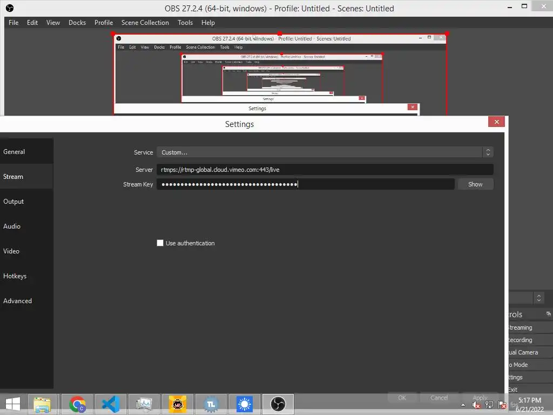
Task: Select the Output settings tab
Action: click(x=26, y=202)
